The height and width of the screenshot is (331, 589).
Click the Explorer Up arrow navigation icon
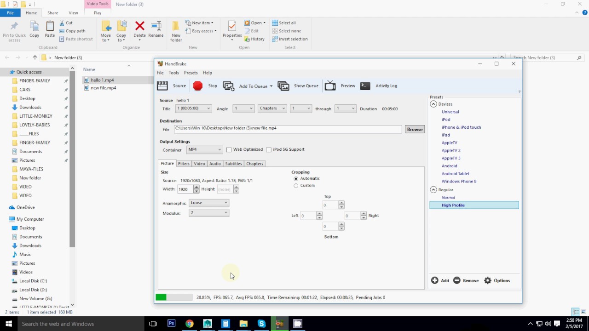coord(35,57)
